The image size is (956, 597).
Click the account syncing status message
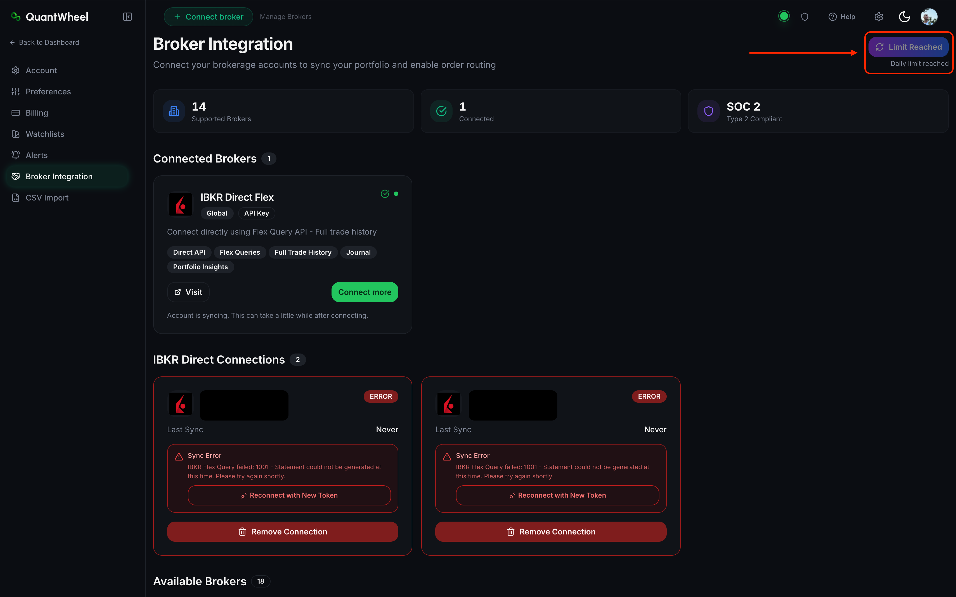coord(268,316)
